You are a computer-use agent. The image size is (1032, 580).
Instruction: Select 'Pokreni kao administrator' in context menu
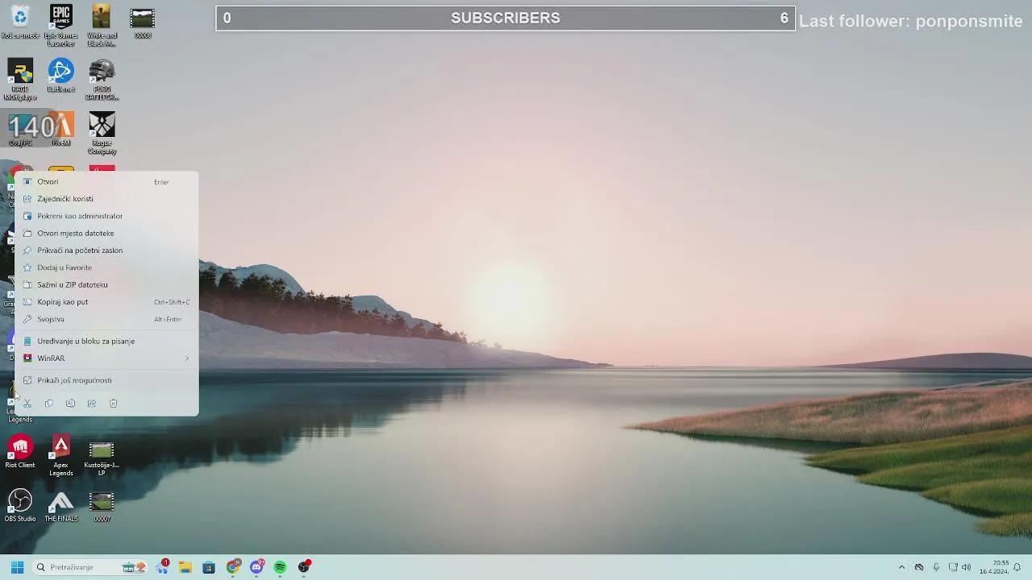(80, 216)
